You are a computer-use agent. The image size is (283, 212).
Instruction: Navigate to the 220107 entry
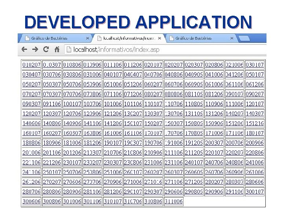coord(214,152)
